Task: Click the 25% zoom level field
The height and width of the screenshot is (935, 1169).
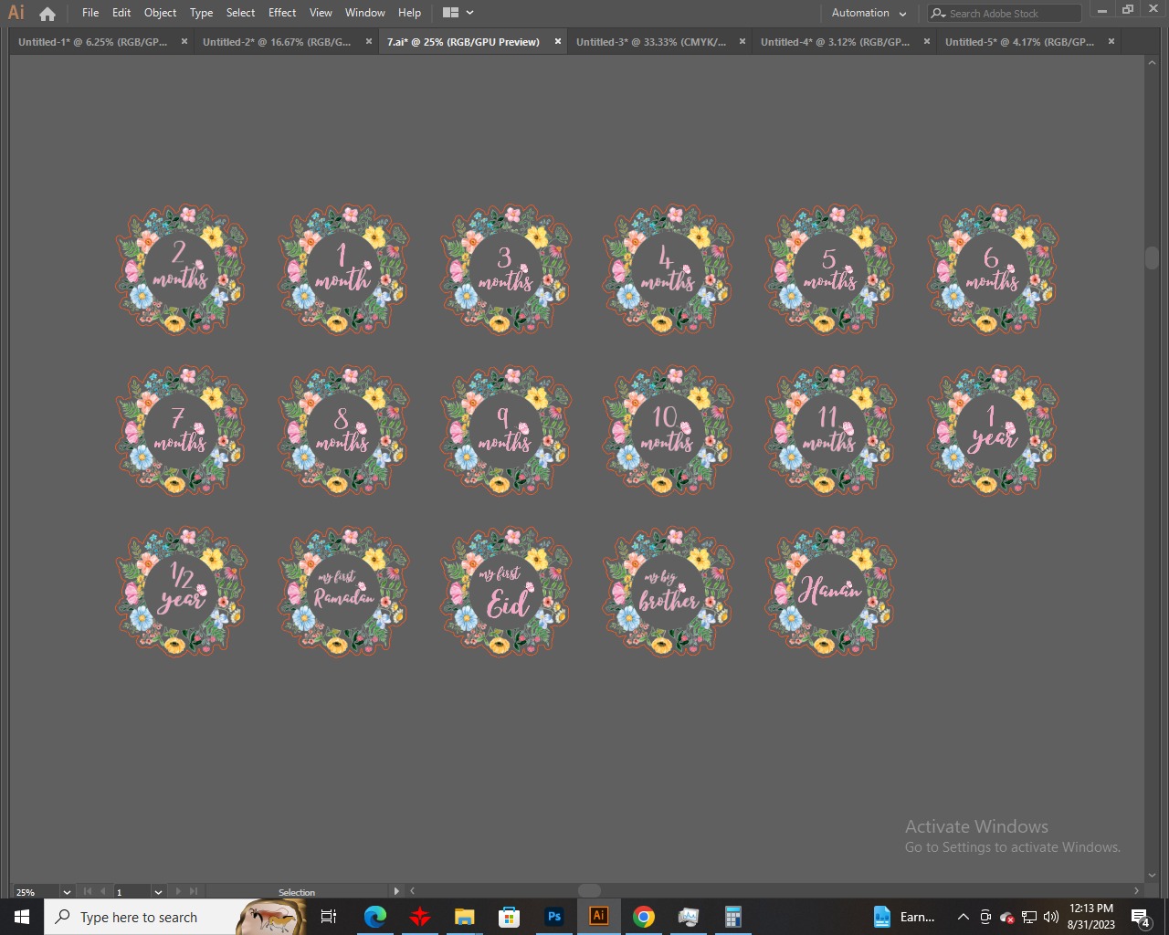Action: pyautogui.click(x=35, y=892)
